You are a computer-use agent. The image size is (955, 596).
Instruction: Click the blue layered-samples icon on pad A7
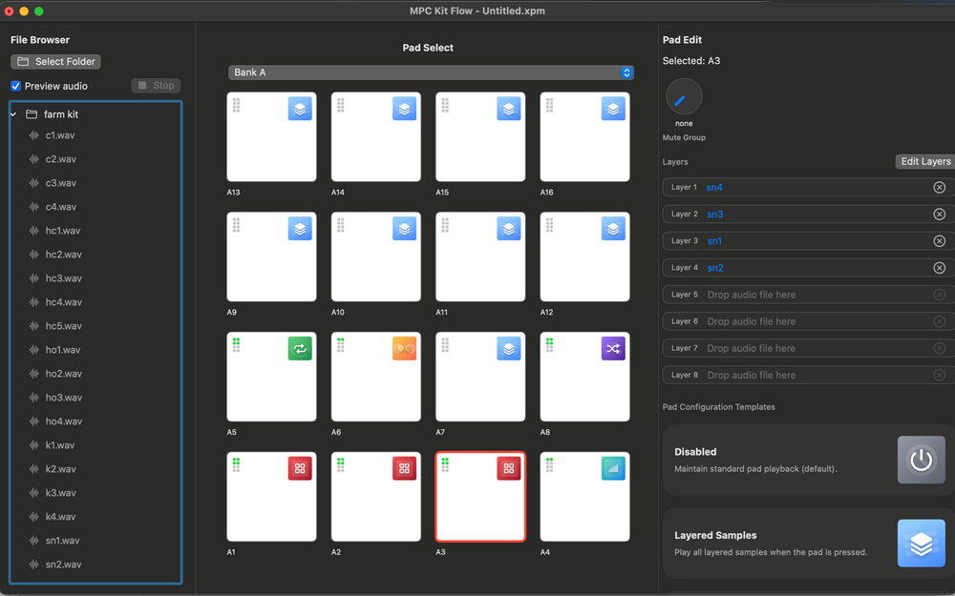click(508, 348)
